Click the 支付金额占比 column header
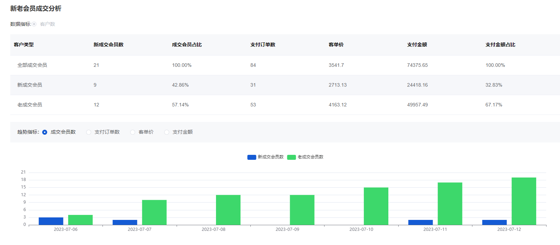 [x=500, y=45]
